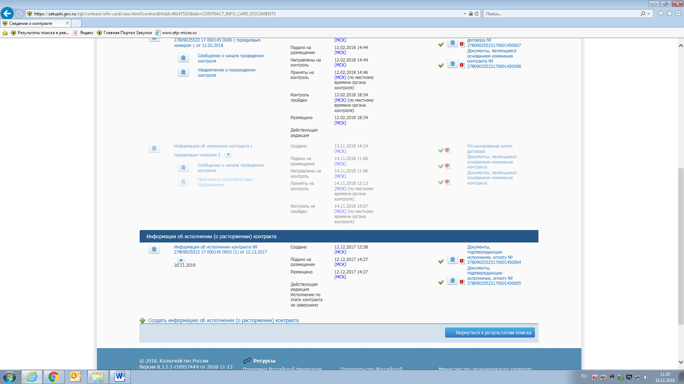The image size is (684, 384).
Task: Click 'Вернуться к результатам поиска' button
Action: [x=489, y=332]
